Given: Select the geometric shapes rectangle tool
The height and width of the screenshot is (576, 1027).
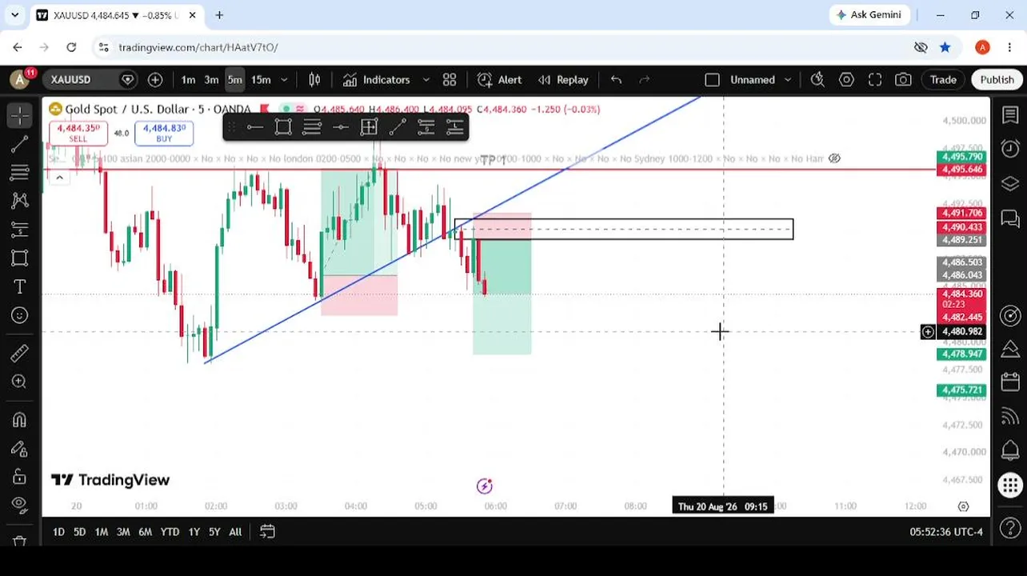Looking at the screenshot, I should [x=20, y=258].
